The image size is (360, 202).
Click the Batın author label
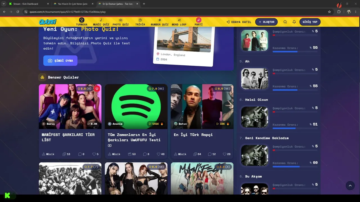click(180, 124)
